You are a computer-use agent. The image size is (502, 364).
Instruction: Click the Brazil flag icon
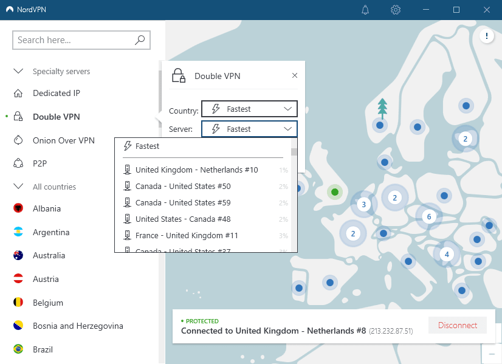(x=18, y=349)
